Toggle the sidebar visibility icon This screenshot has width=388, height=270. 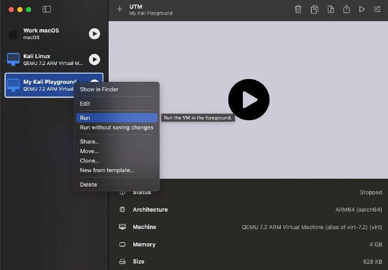point(47,9)
